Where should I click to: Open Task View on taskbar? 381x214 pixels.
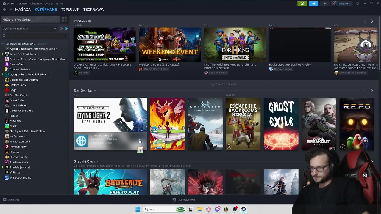point(190,209)
